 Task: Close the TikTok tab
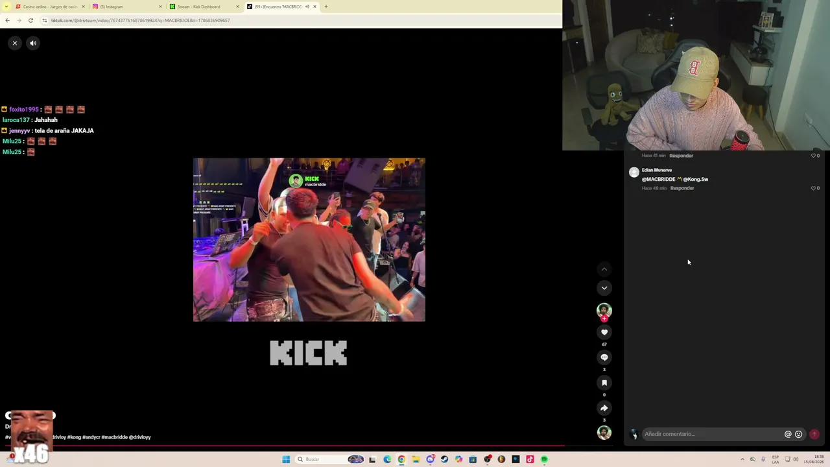(314, 6)
